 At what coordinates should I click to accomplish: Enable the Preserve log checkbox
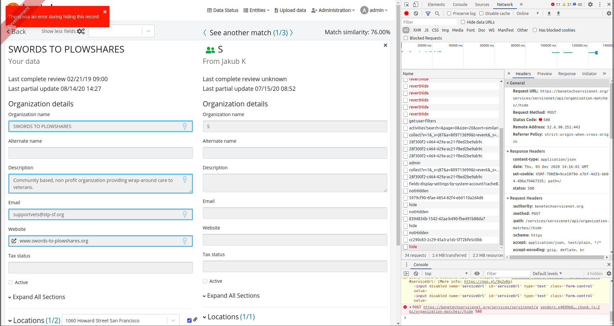click(x=448, y=13)
